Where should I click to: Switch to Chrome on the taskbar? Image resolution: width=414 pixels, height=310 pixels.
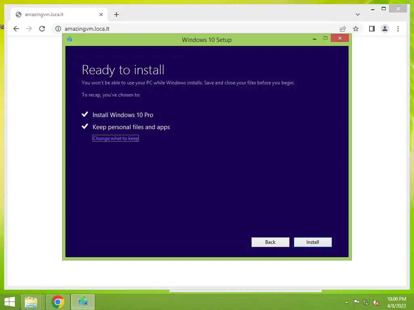(x=58, y=302)
